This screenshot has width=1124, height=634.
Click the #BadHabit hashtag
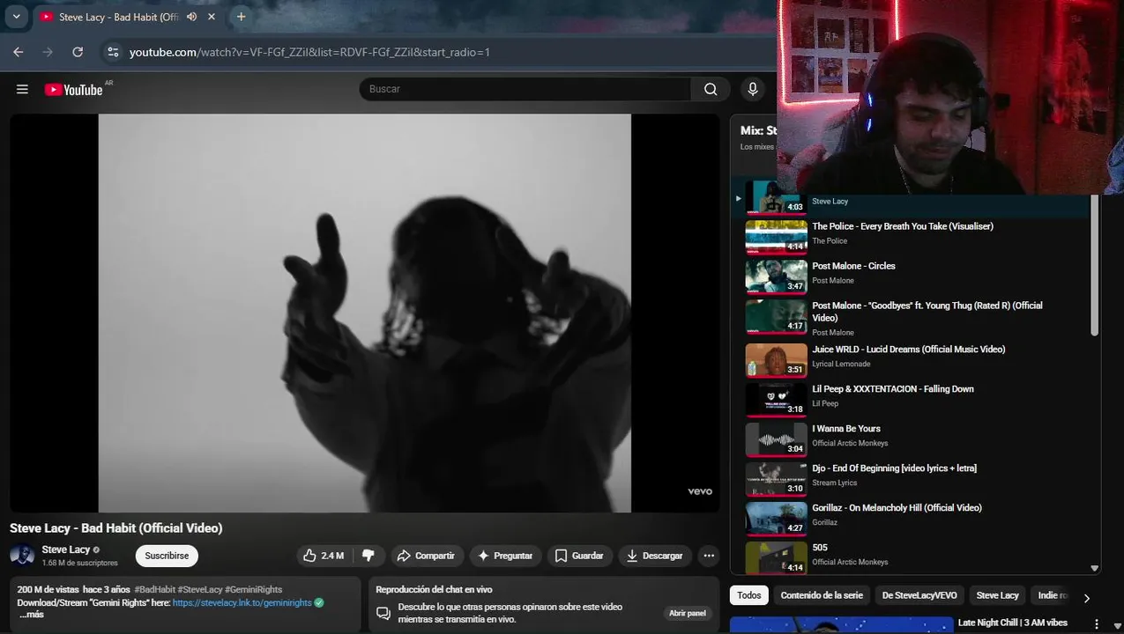click(x=154, y=589)
